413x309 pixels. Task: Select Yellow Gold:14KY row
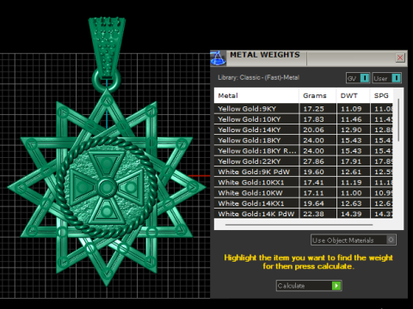(x=304, y=130)
